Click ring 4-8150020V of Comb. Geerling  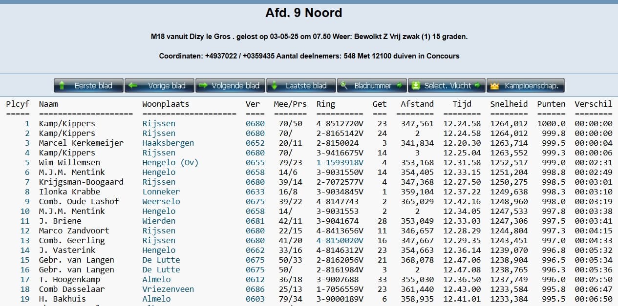(340, 241)
